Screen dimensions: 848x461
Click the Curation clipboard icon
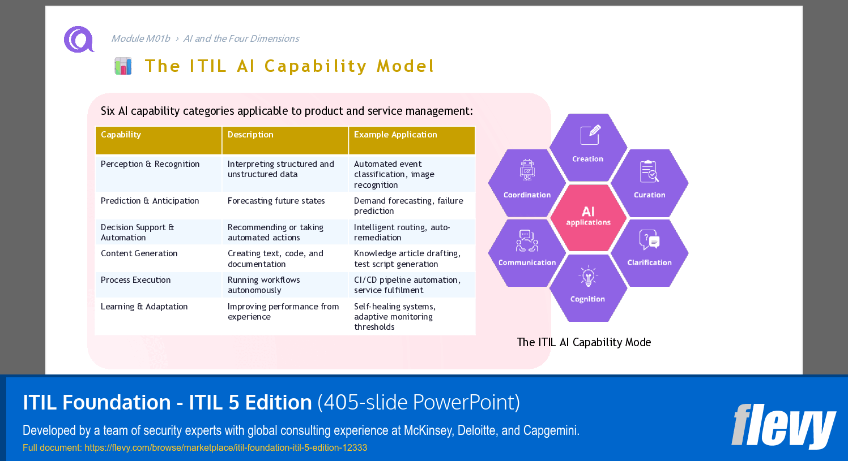coord(649,171)
